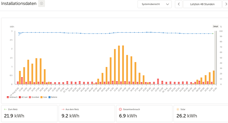The height and width of the screenshot is (123, 228).
Task: Go to the previous time period
Action: pos(178,4)
